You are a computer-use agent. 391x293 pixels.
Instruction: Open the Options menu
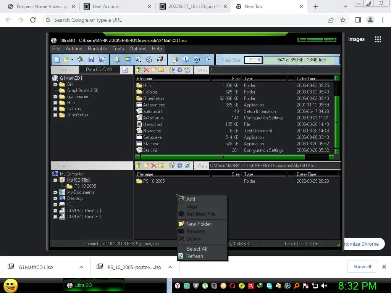(x=137, y=48)
